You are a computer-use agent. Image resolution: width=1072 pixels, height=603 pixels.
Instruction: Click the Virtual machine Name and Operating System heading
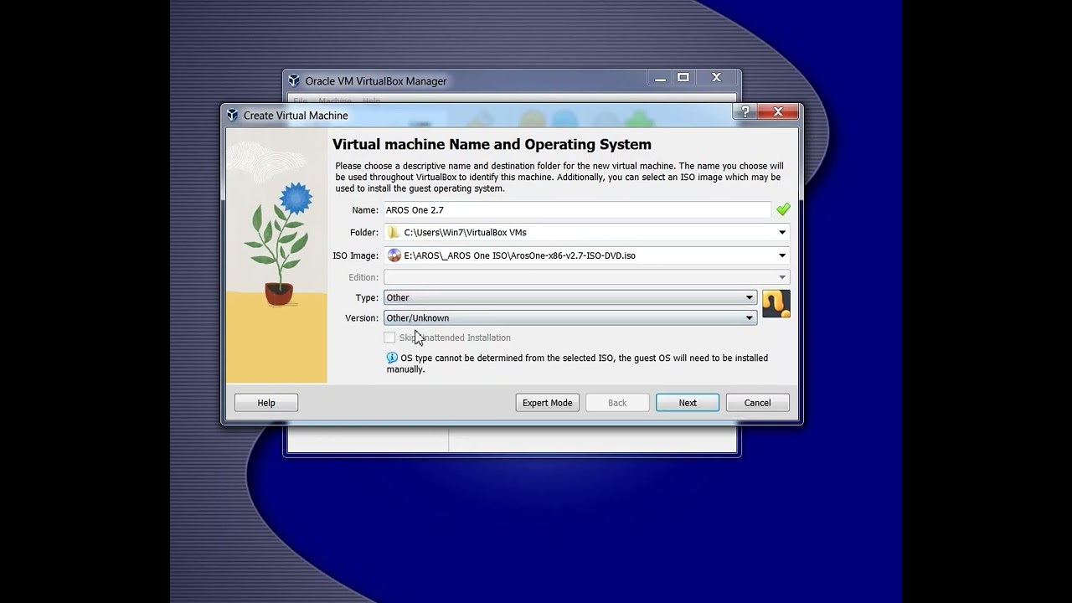[492, 144]
